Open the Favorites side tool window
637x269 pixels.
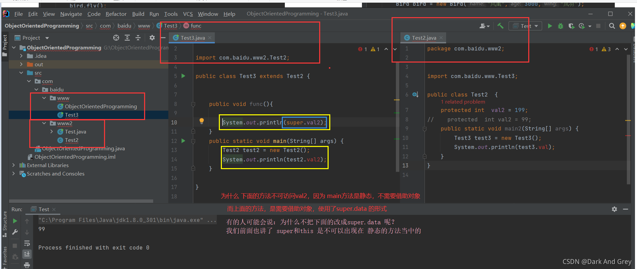[5, 257]
